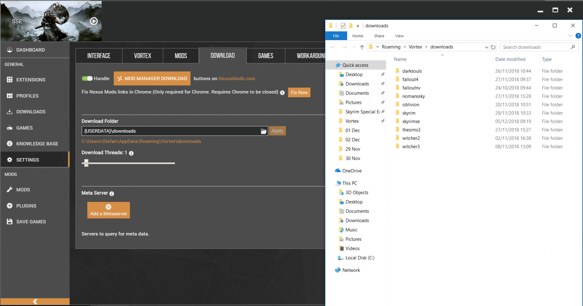Open OneDrive in the navigation pane
This screenshot has height=306, width=583.
pyautogui.click(x=352, y=171)
